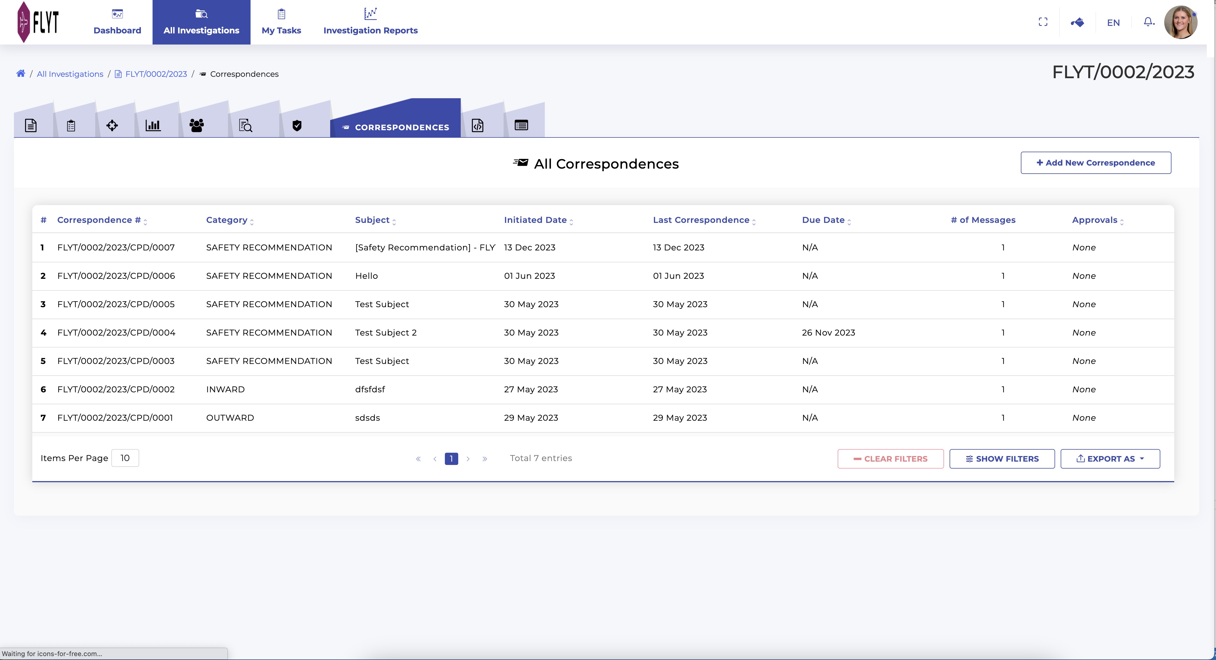Open the notifications bell
Viewport: 1216px width, 660px height.
click(1149, 22)
